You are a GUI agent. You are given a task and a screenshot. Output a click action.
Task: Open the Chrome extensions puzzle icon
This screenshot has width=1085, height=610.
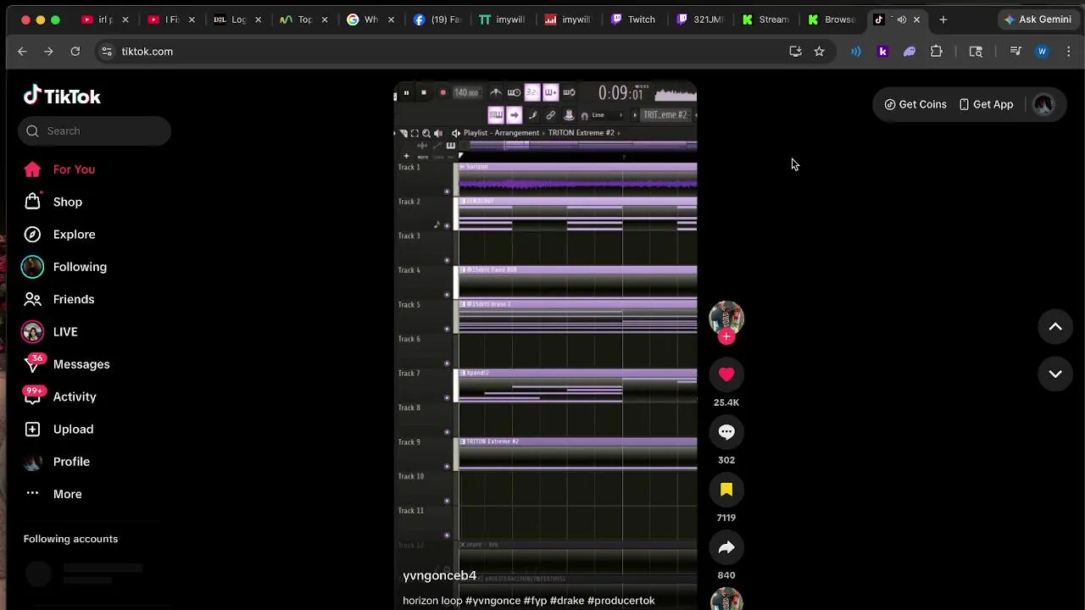pos(936,52)
